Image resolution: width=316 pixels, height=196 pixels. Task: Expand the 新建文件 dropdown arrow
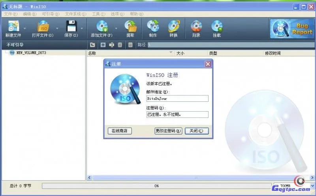tap(24, 28)
